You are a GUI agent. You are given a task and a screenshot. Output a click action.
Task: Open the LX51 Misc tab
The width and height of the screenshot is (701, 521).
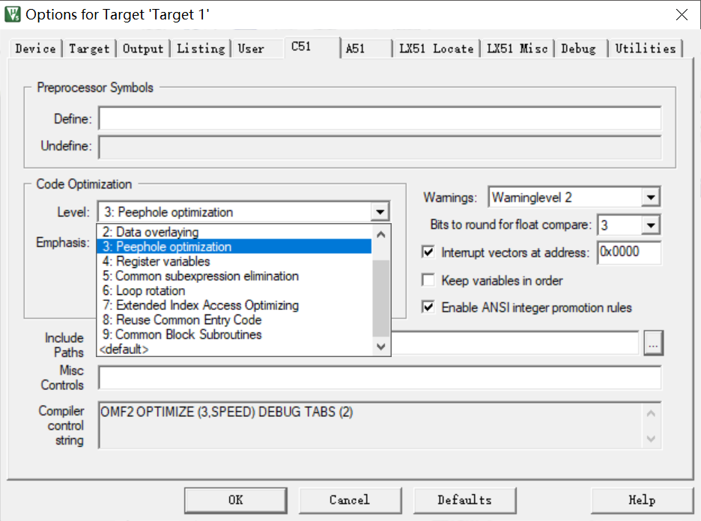tap(518, 48)
